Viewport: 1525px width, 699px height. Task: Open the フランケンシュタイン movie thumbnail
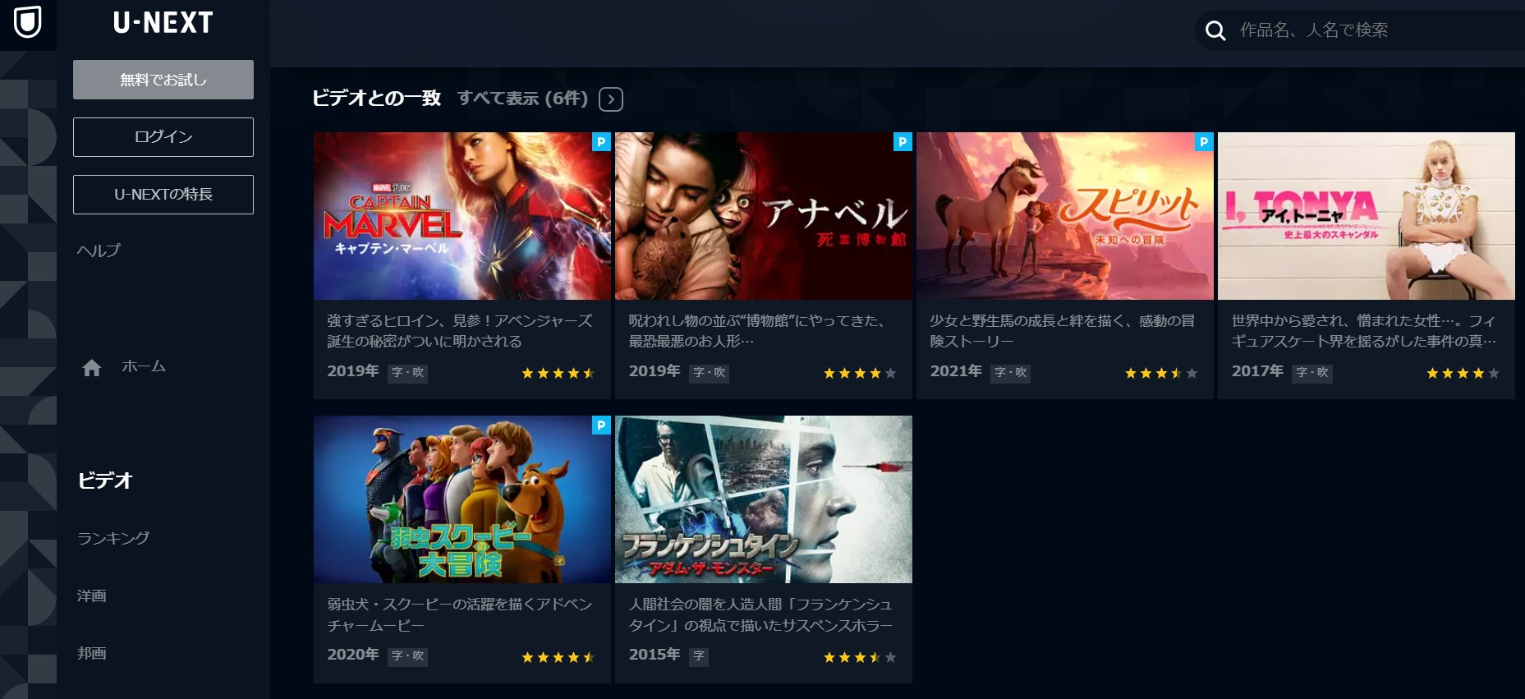point(764,499)
